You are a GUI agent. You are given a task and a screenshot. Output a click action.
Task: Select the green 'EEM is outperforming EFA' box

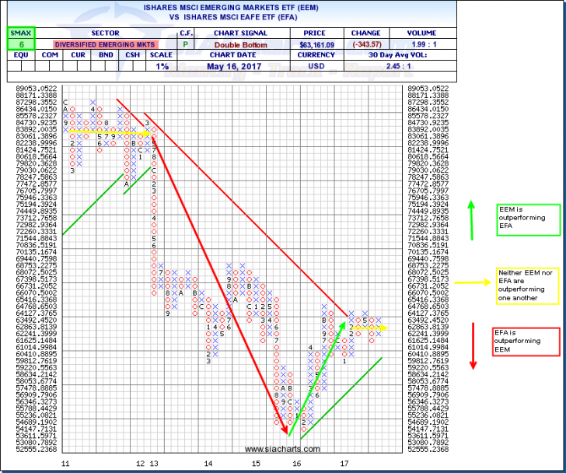[527, 220]
